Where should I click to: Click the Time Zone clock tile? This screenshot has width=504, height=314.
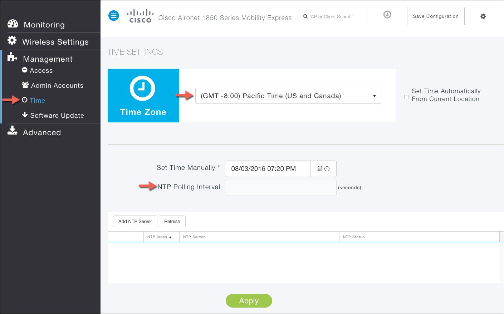[143, 96]
